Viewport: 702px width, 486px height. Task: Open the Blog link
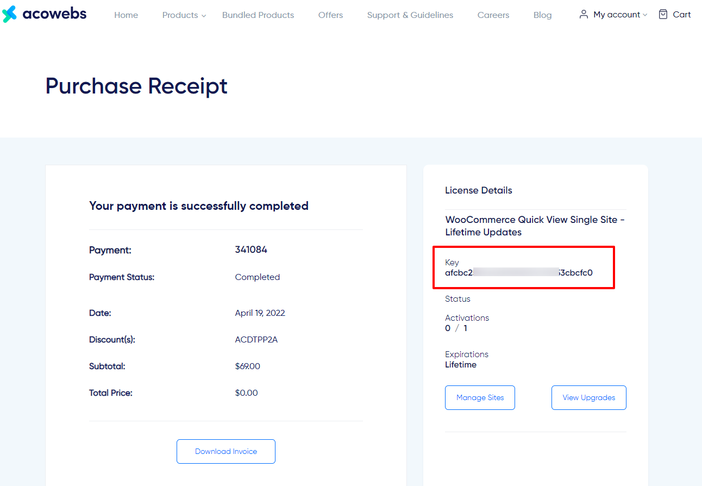(x=542, y=15)
